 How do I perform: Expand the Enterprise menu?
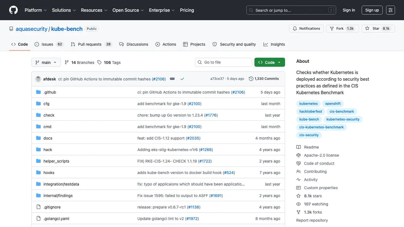coord(162,10)
